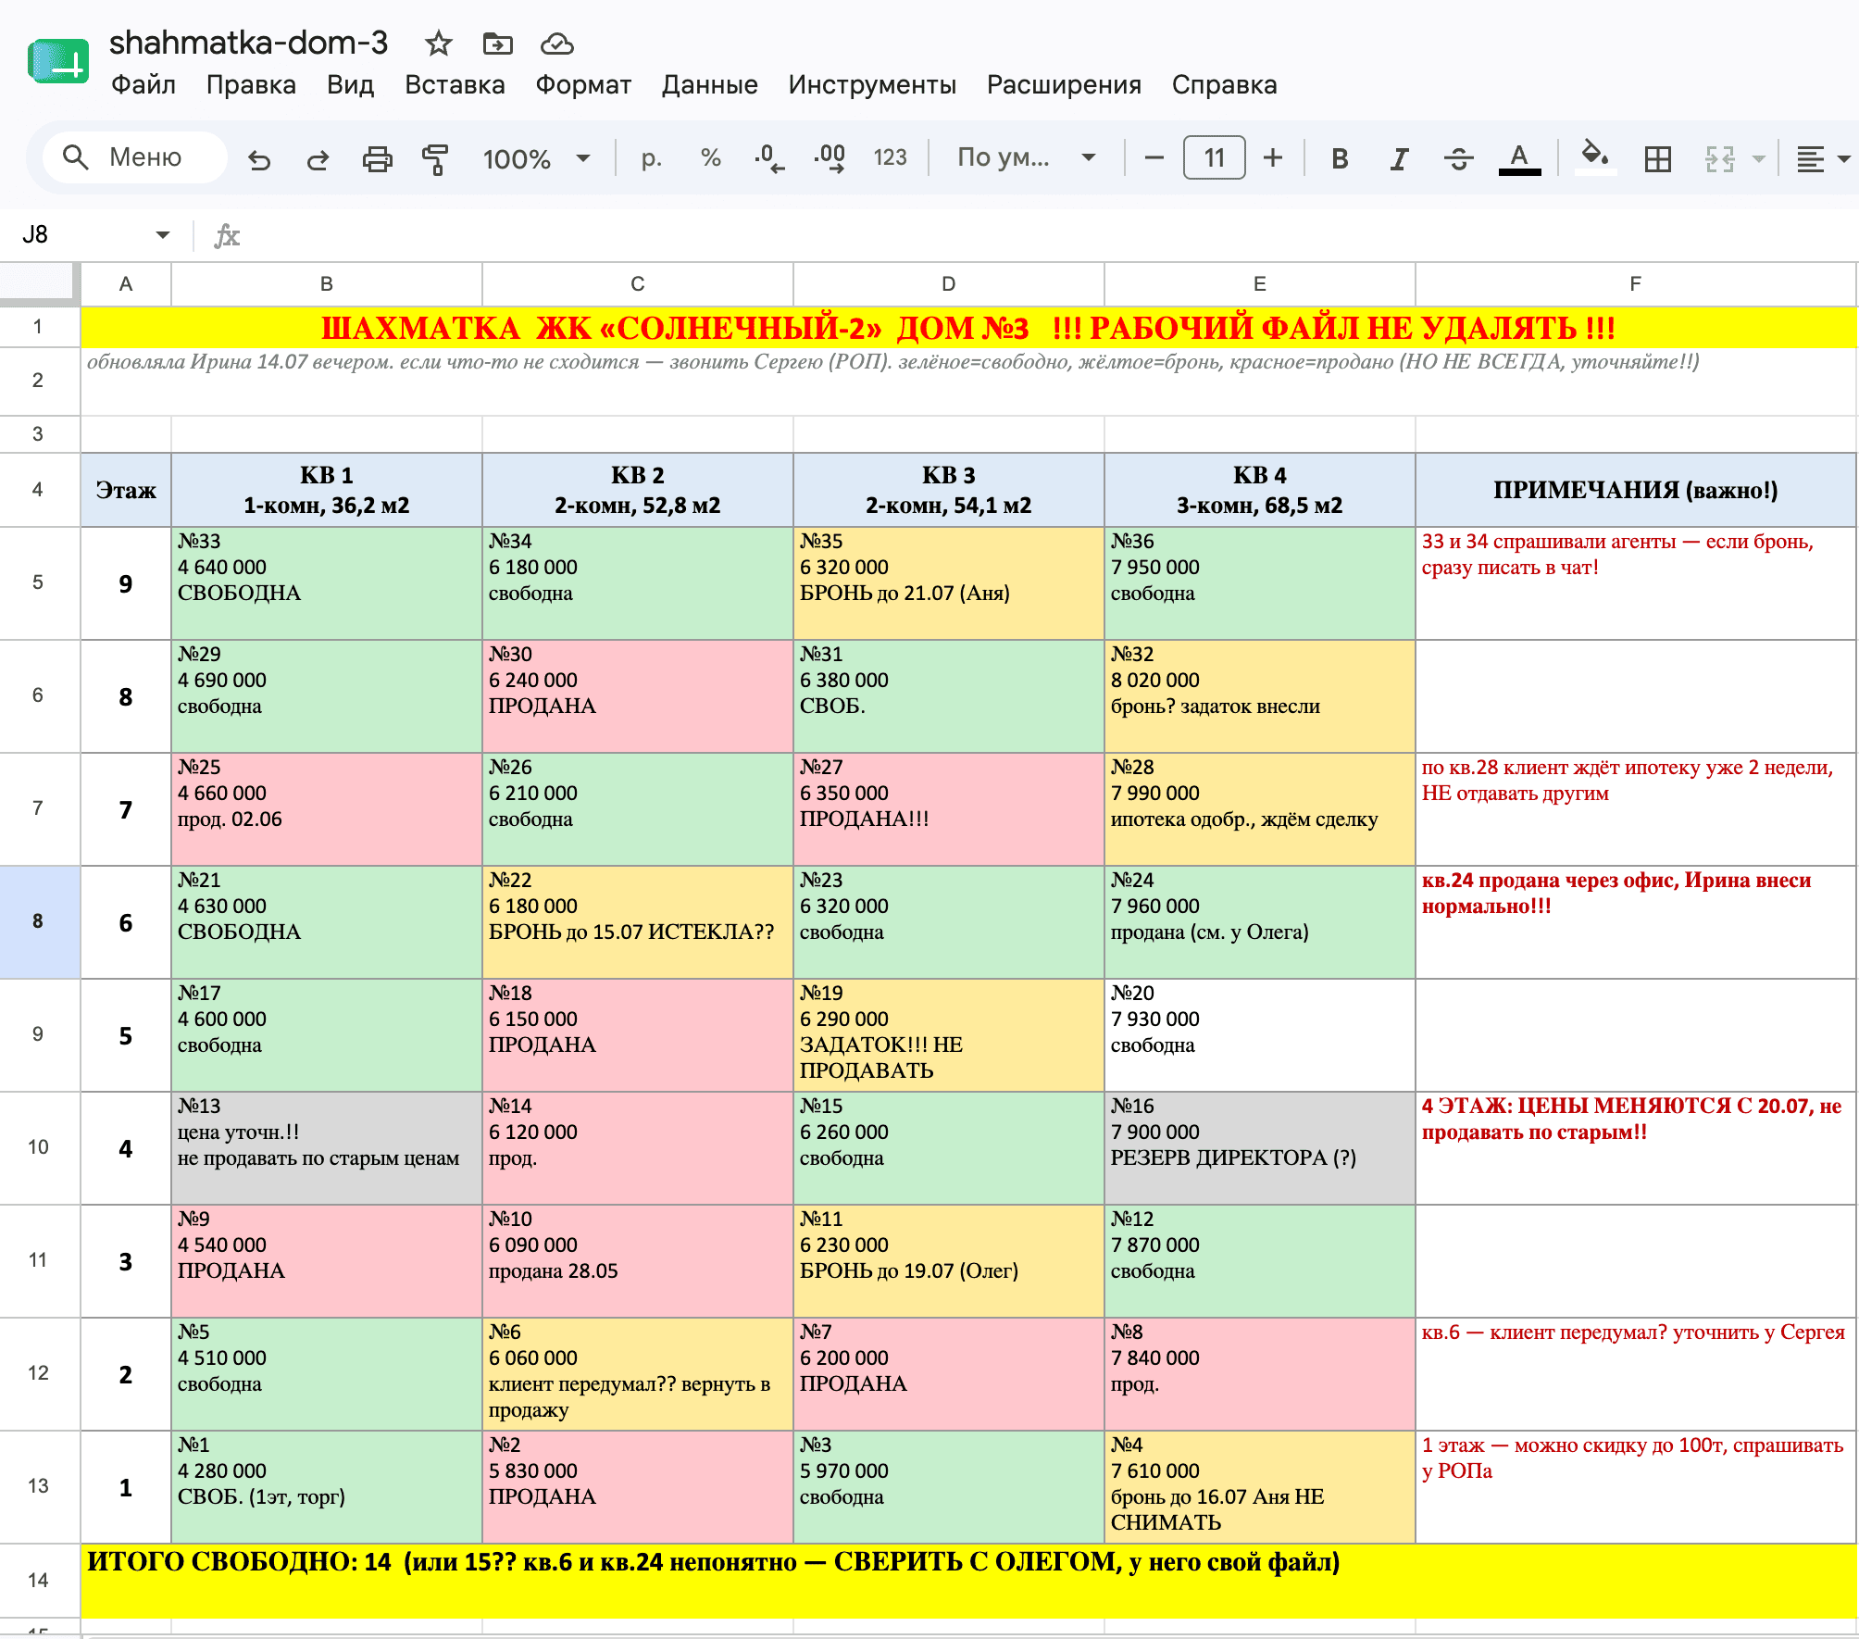Open font family dropdown По ум...
1859x1639 pixels.
[x=1026, y=158]
